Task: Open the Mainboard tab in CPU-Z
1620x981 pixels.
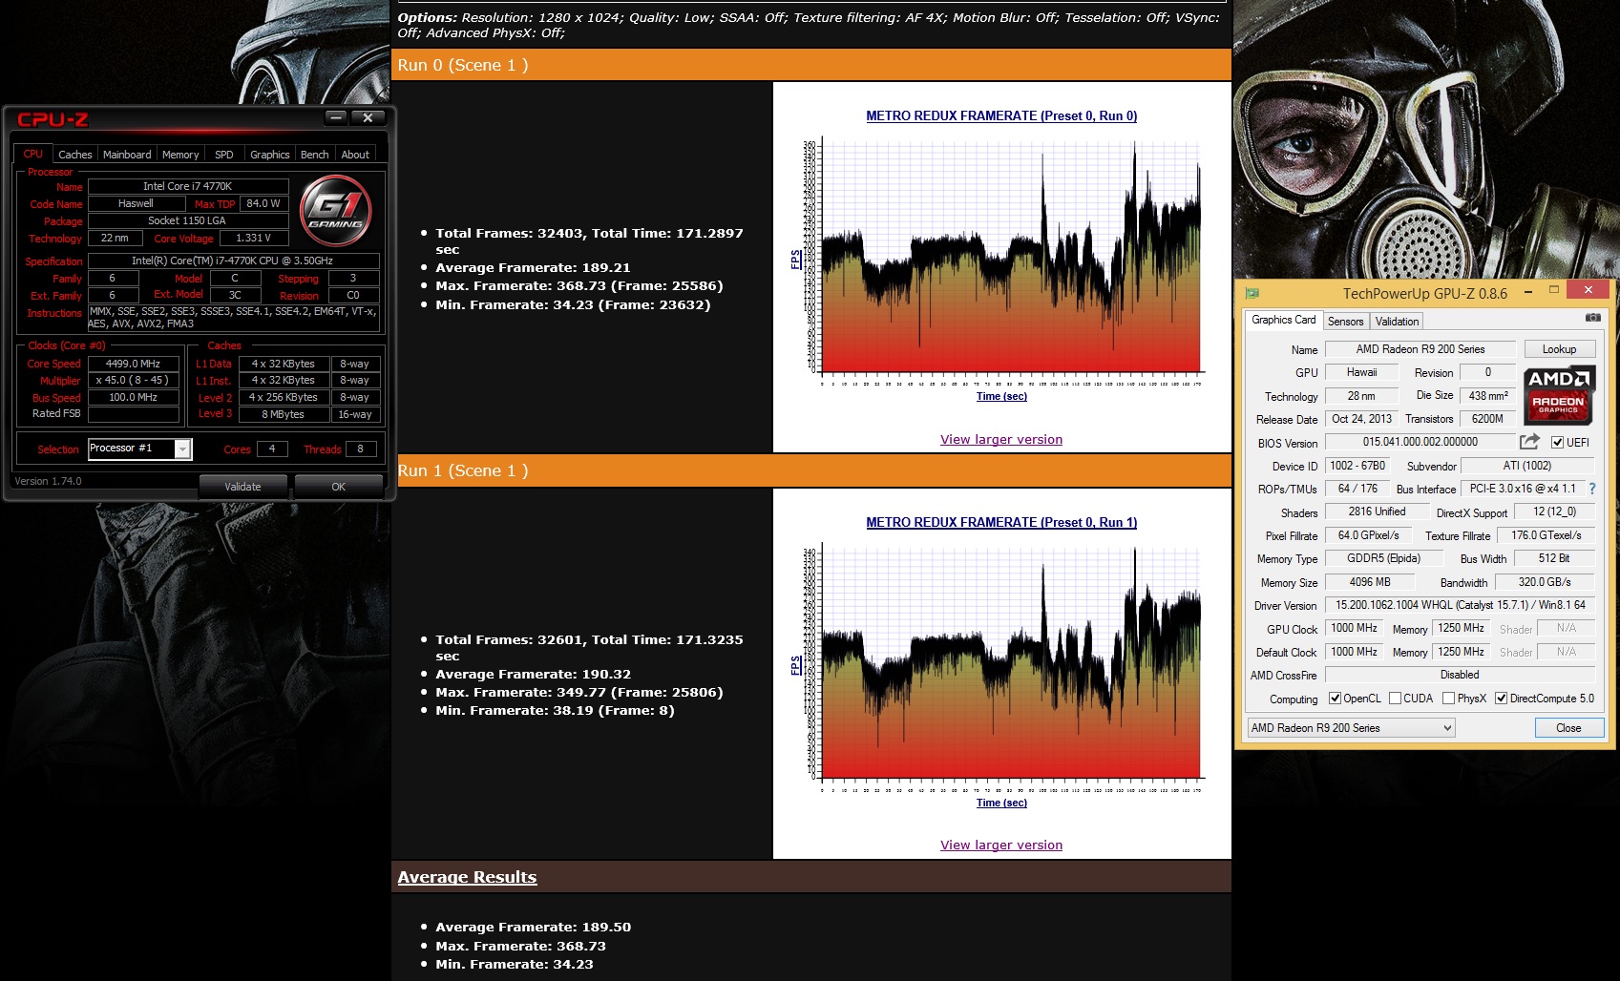Action: (x=127, y=155)
